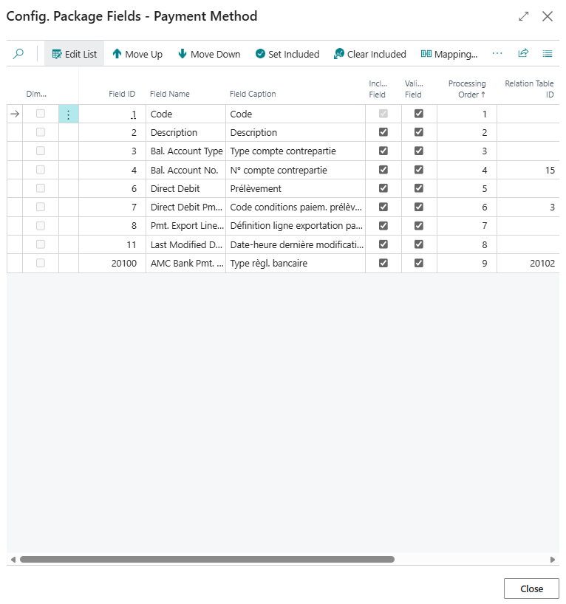This screenshot has height=604, width=566.
Task: Uncheck Include Field for Direct Debit row
Action: pos(383,188)
